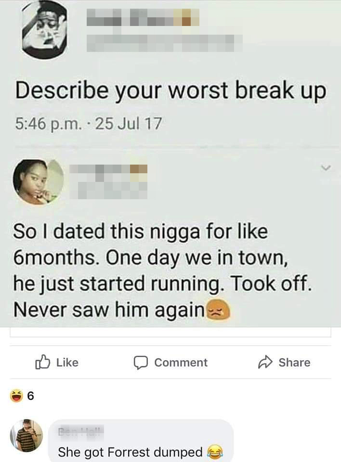Viewport: 341px width, 462px height.
Task: Click the 5:46 p.m. 25 Jul 17 timestamp
Action: pos(89,124)
